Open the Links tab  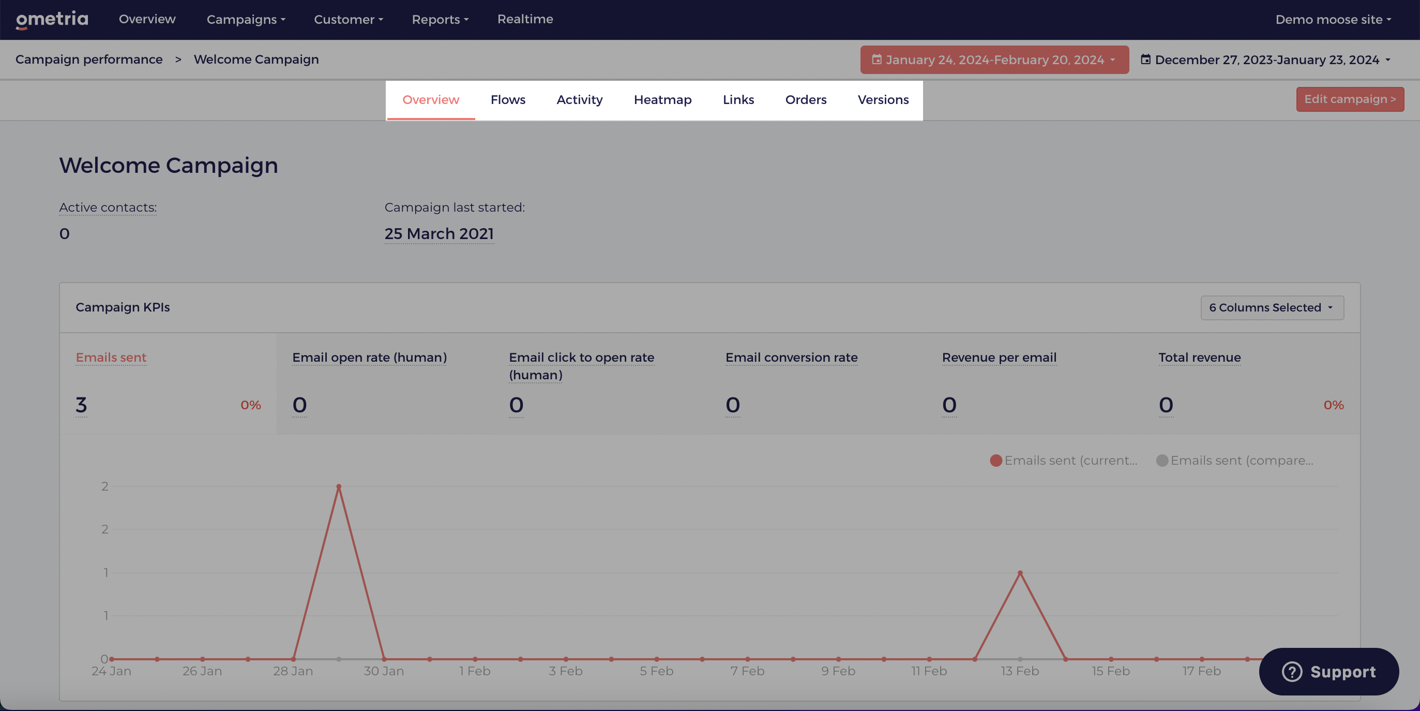point(738,100)
